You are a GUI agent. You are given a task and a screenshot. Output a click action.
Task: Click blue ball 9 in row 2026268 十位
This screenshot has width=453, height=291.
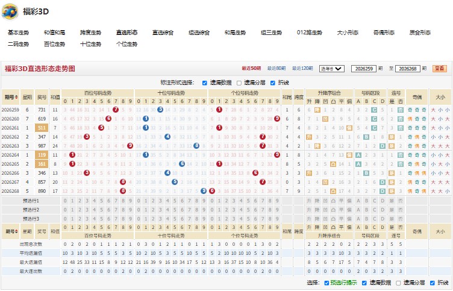(x=204, y=191)
